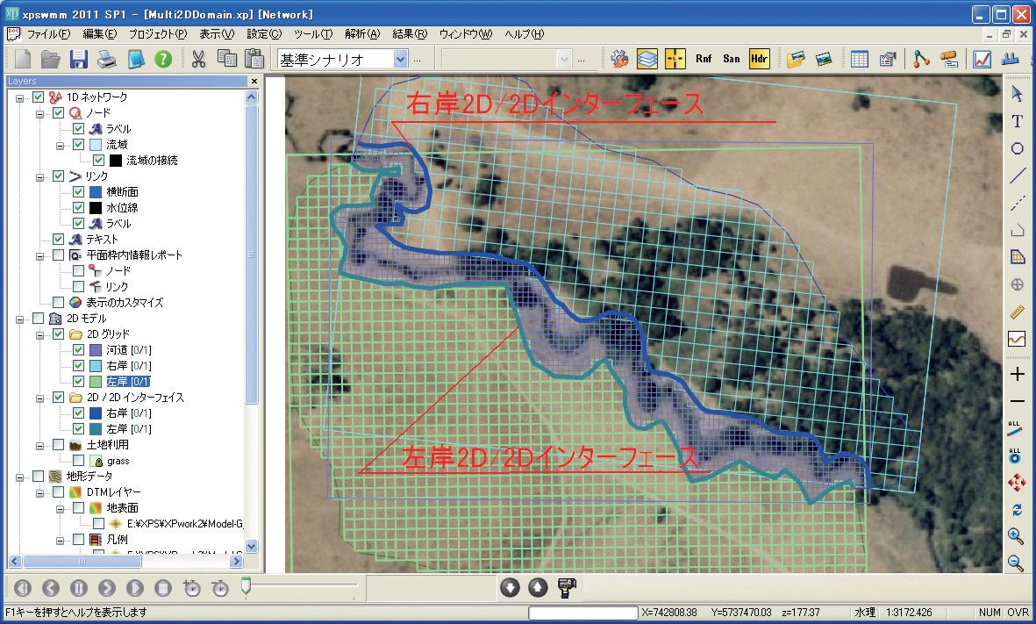1036x624 pixels.
Task: Select the ruler measure tool
Action: pos(1017,312)
